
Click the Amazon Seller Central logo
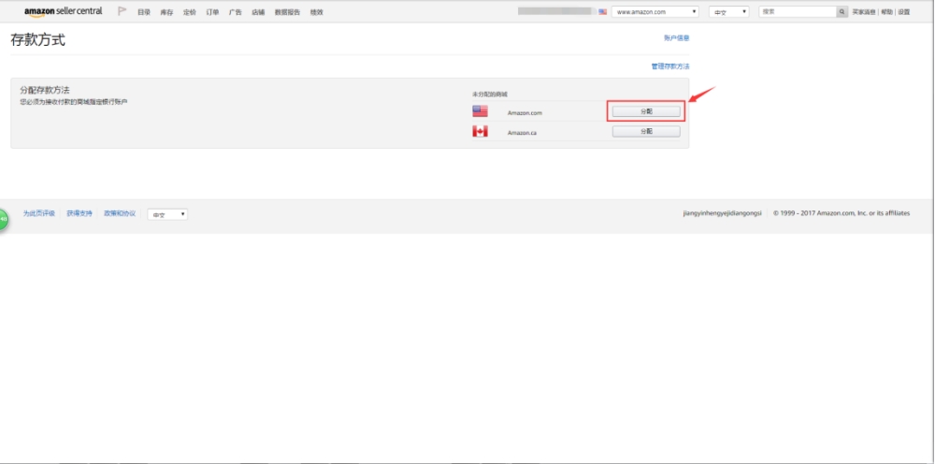tap(63, 11)
